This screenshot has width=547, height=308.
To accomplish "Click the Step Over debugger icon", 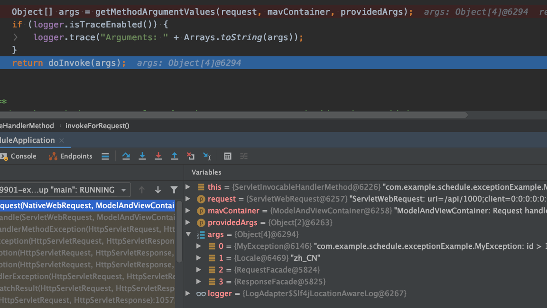I will [x=126, y=156].
